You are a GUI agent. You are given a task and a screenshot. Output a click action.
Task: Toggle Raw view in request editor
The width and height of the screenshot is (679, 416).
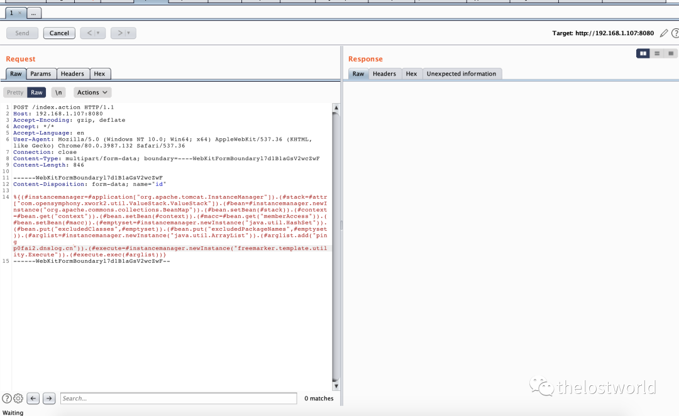37,92
